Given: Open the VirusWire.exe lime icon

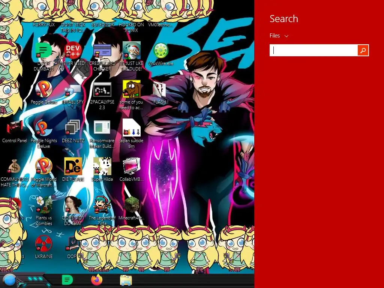Looking at the screenshot, I should [160, 51].
